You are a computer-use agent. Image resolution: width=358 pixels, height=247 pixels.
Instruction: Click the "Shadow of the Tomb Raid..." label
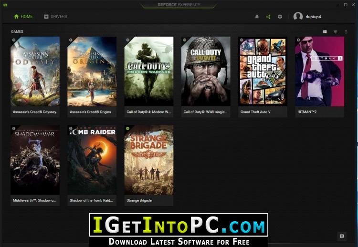[x=91, y=200]
